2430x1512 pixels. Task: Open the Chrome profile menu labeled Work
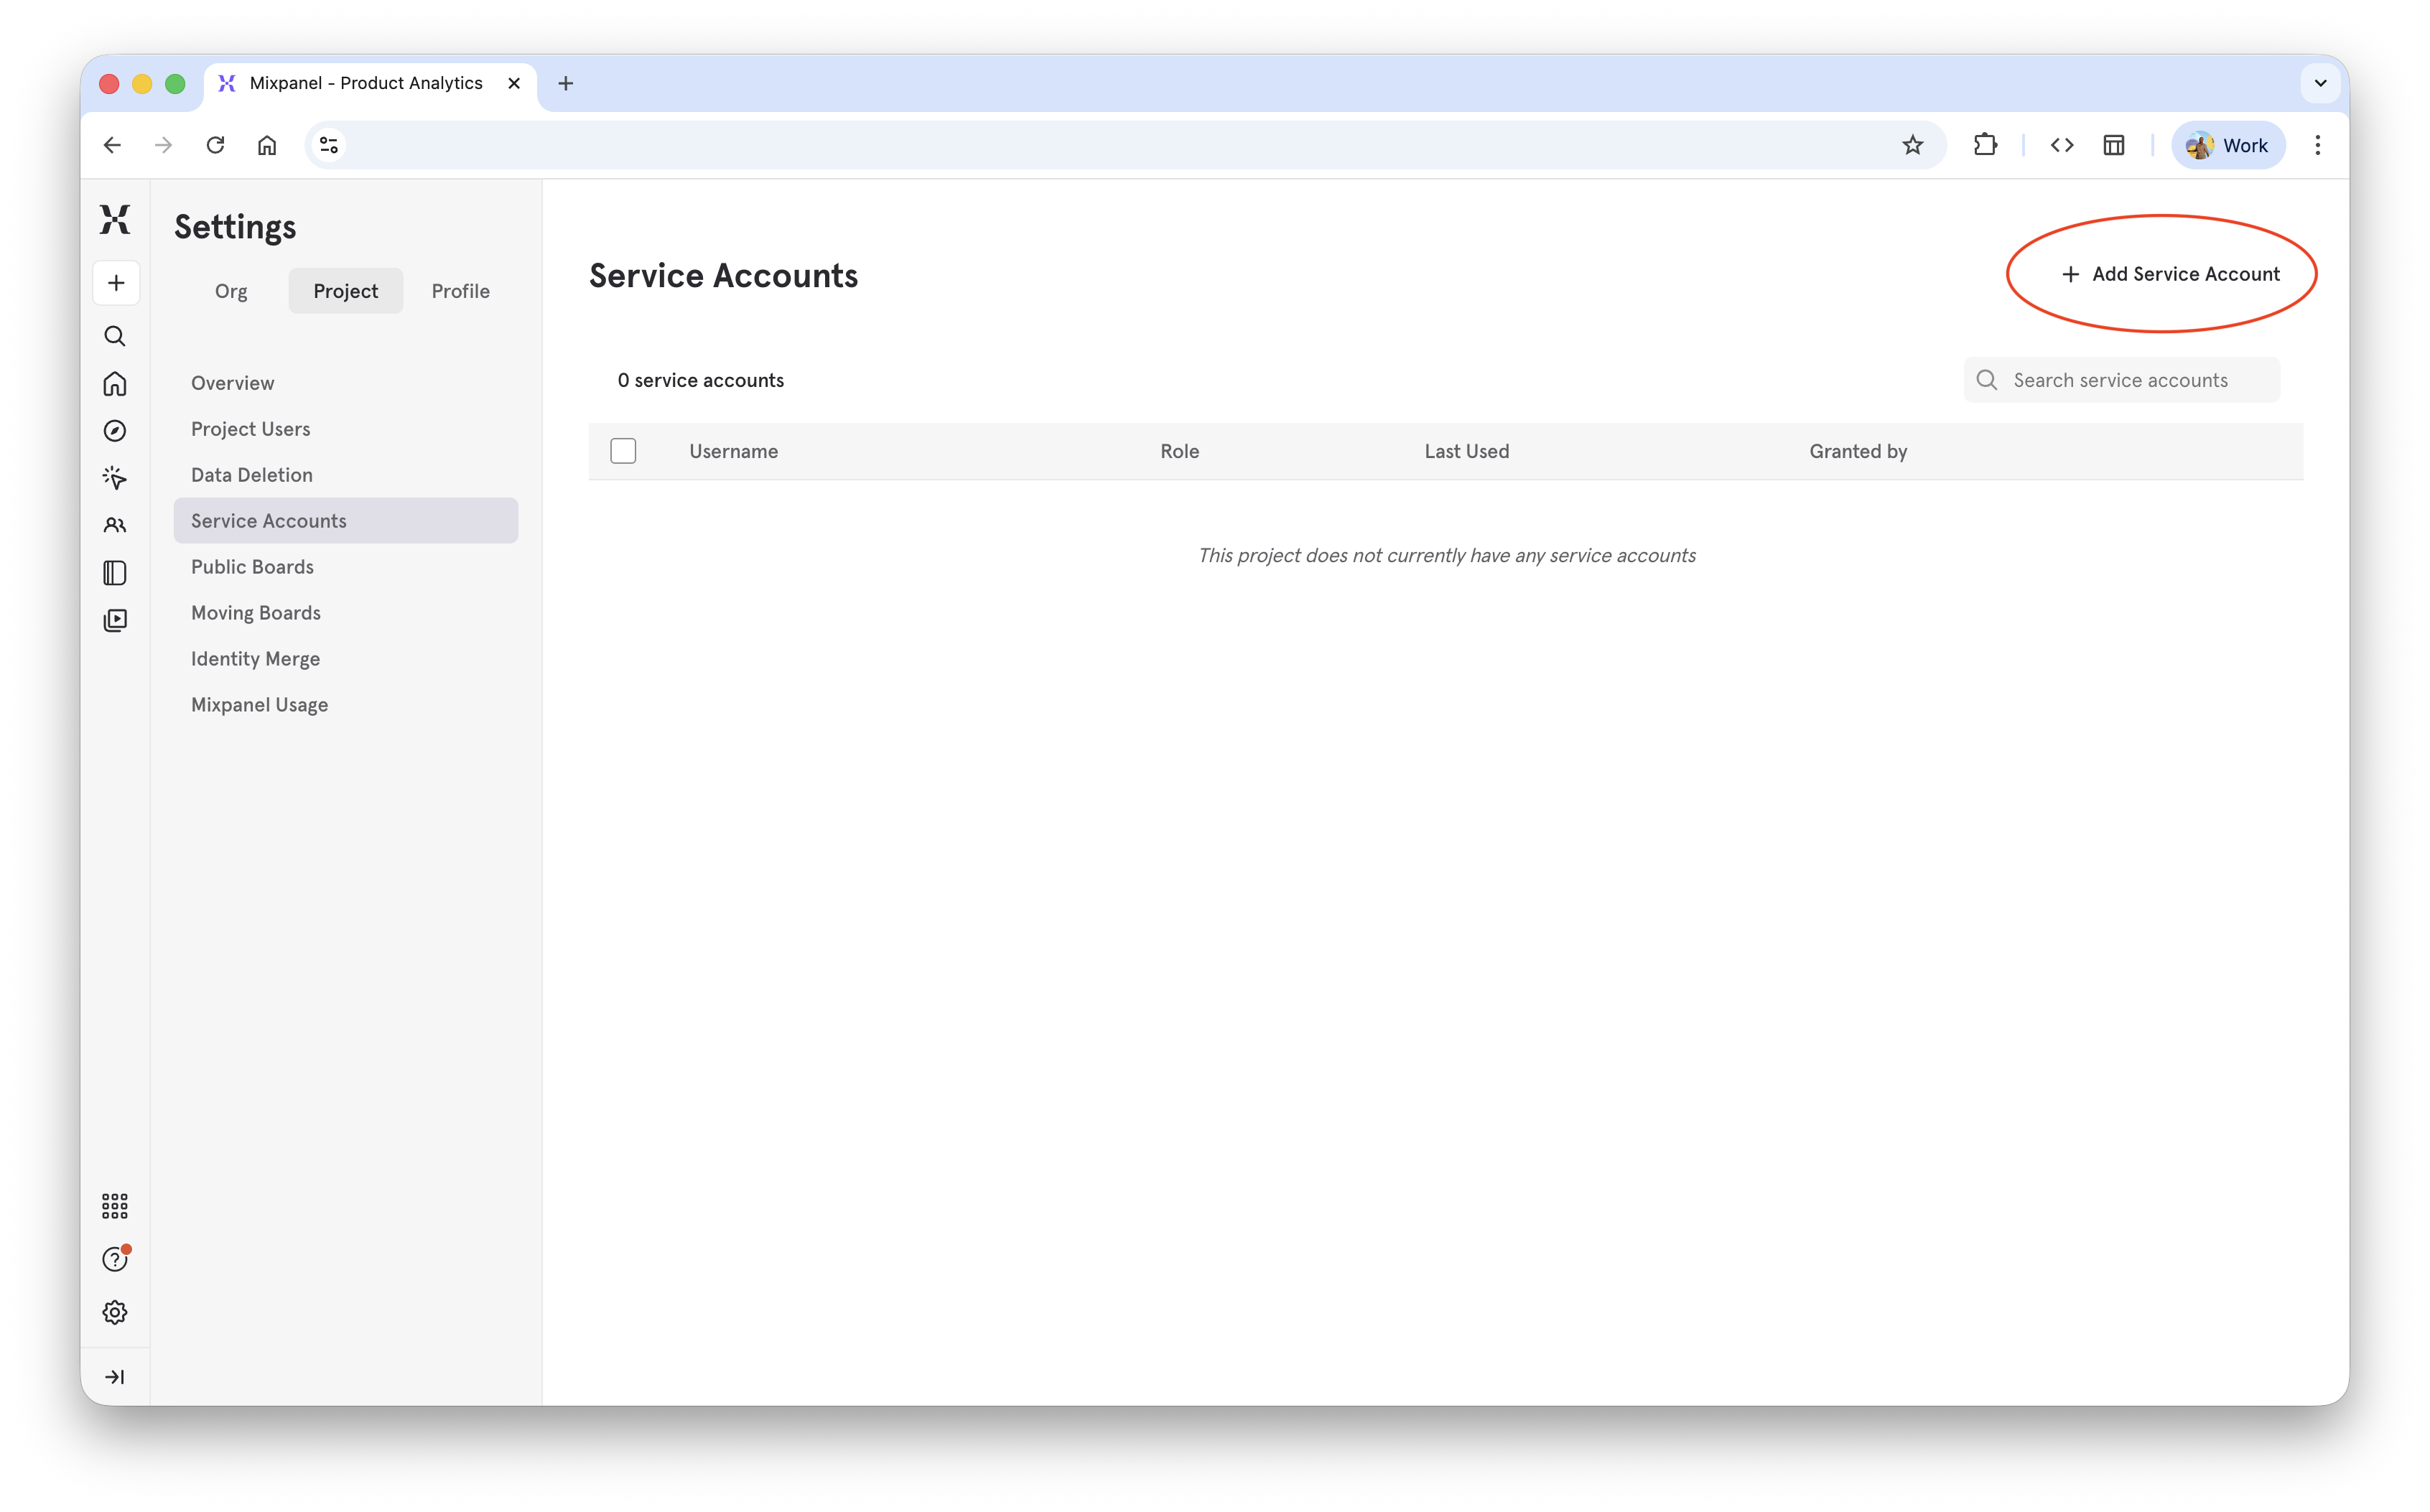click(x=2227, y=145)
